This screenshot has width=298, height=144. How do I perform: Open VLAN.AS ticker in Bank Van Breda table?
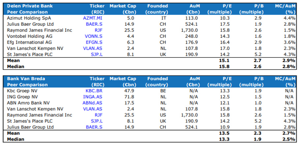[94, 109]
